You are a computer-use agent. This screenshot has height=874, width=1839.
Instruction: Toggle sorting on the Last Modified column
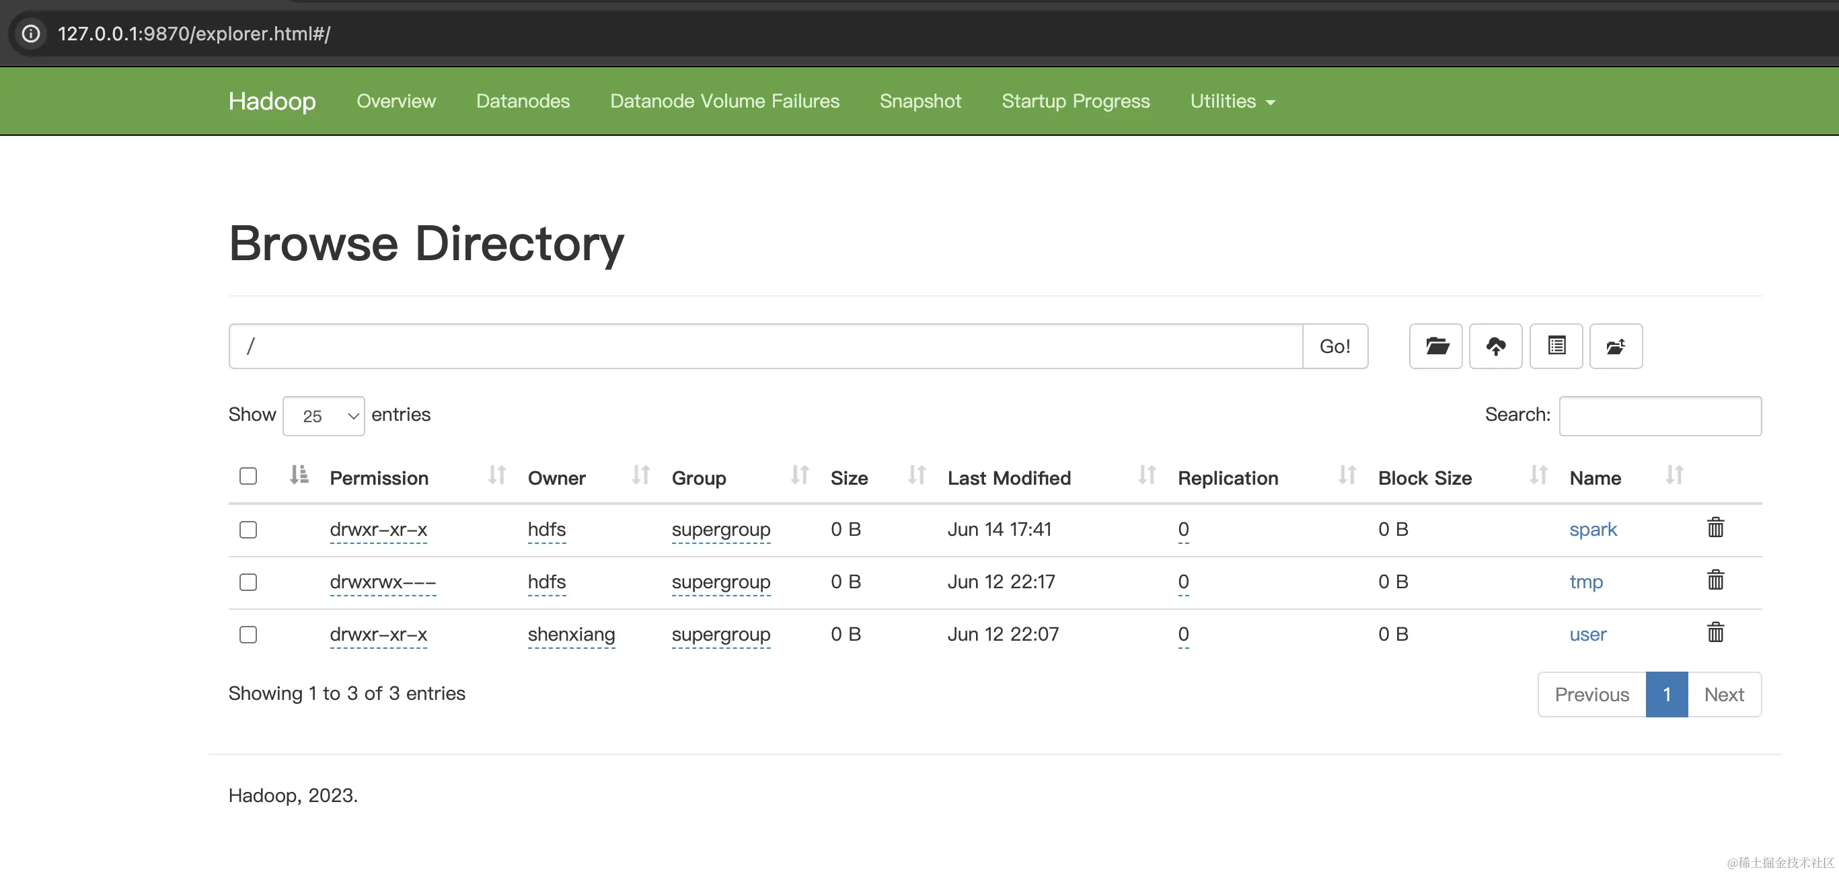coord(1009,477)
